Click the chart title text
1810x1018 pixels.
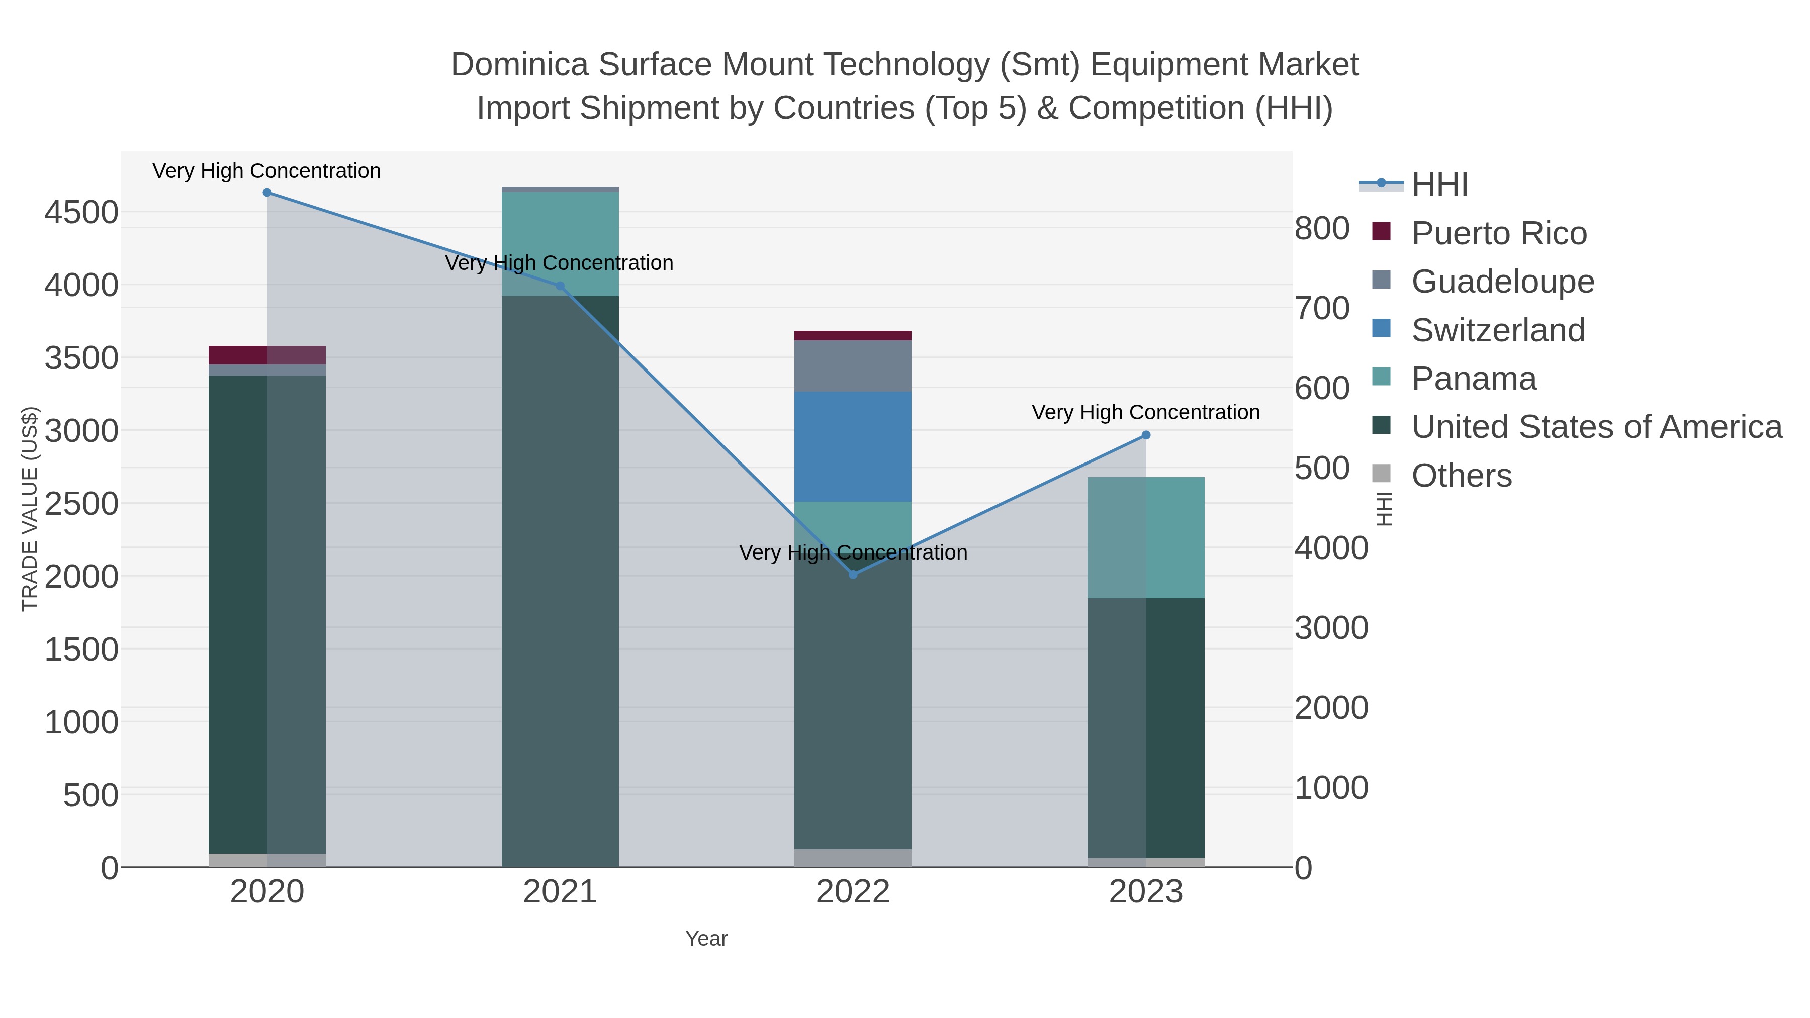[904, 86]
